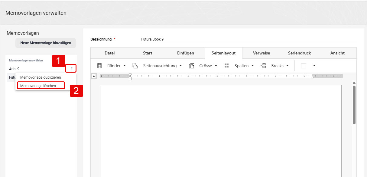
Task: Click the Spalten columns icon
Action: pos(227,66)
